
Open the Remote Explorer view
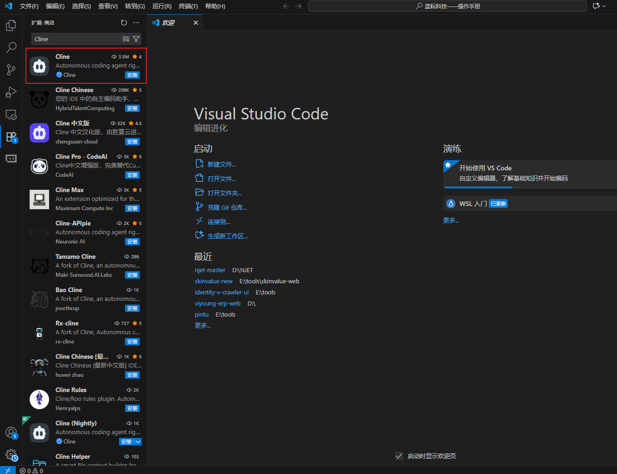(x=11, y=115)
